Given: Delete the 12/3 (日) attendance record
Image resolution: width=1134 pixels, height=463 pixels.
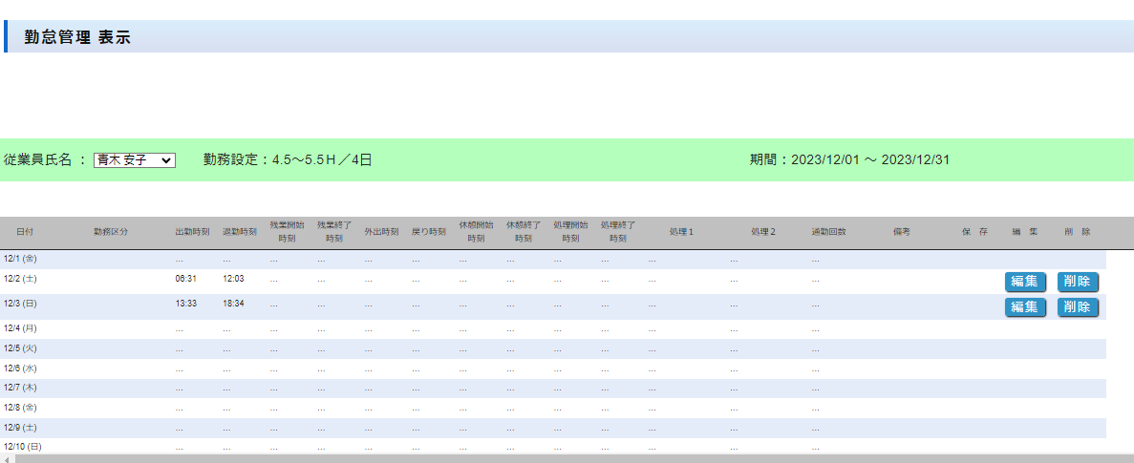Looking at the screenshot, I should (1078, 306).
